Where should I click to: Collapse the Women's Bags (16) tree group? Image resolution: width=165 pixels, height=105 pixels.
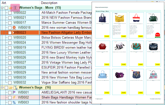pos(2,88)
